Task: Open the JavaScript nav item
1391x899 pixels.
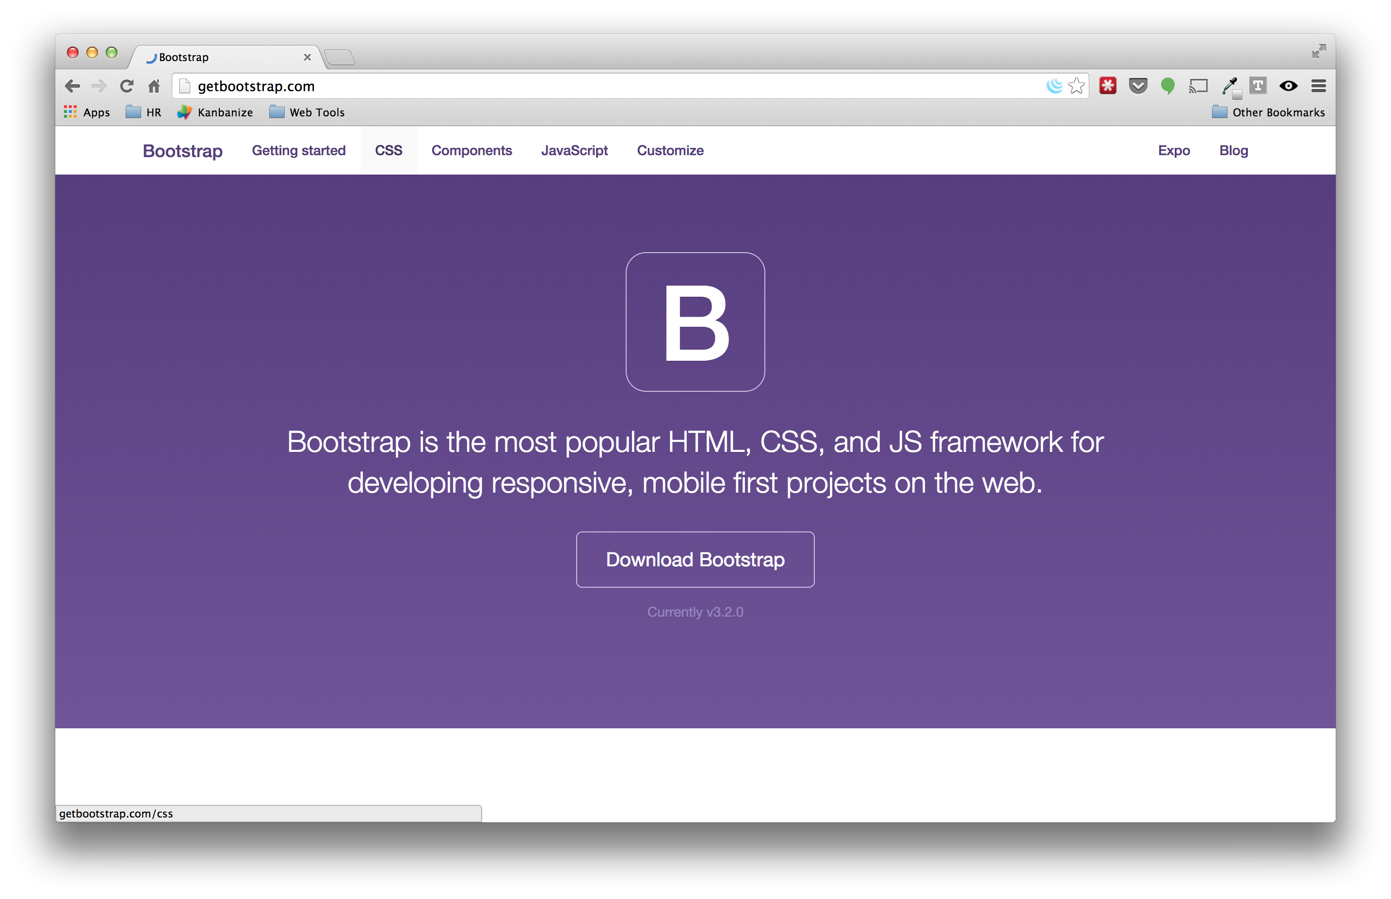Action: 574,151
